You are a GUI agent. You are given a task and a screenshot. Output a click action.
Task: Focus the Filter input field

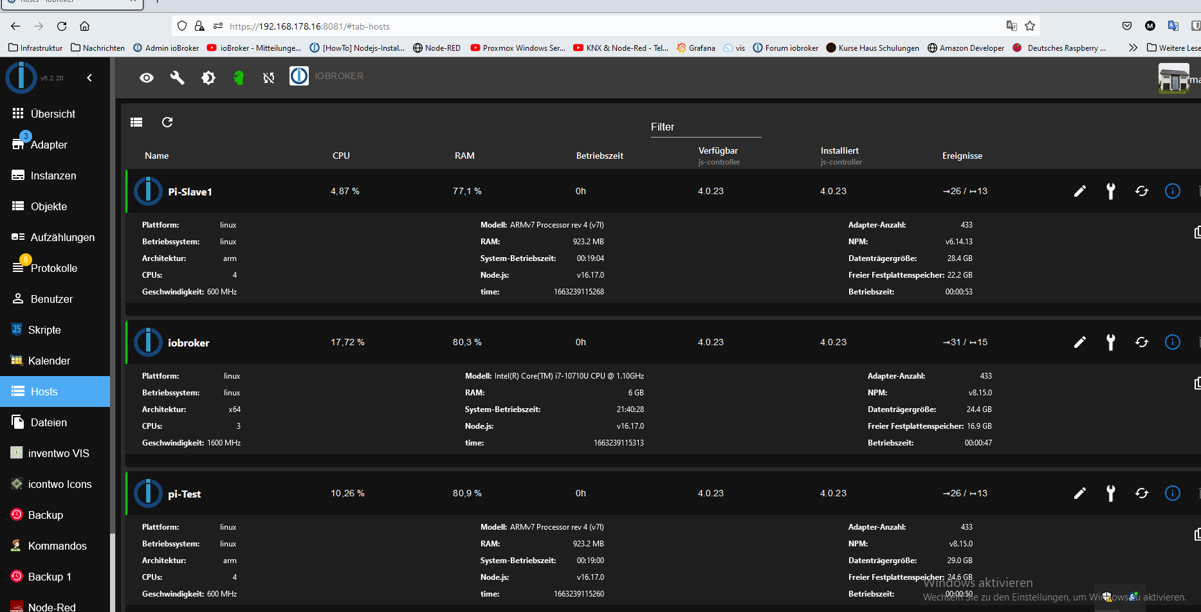[x=706, y=127]
